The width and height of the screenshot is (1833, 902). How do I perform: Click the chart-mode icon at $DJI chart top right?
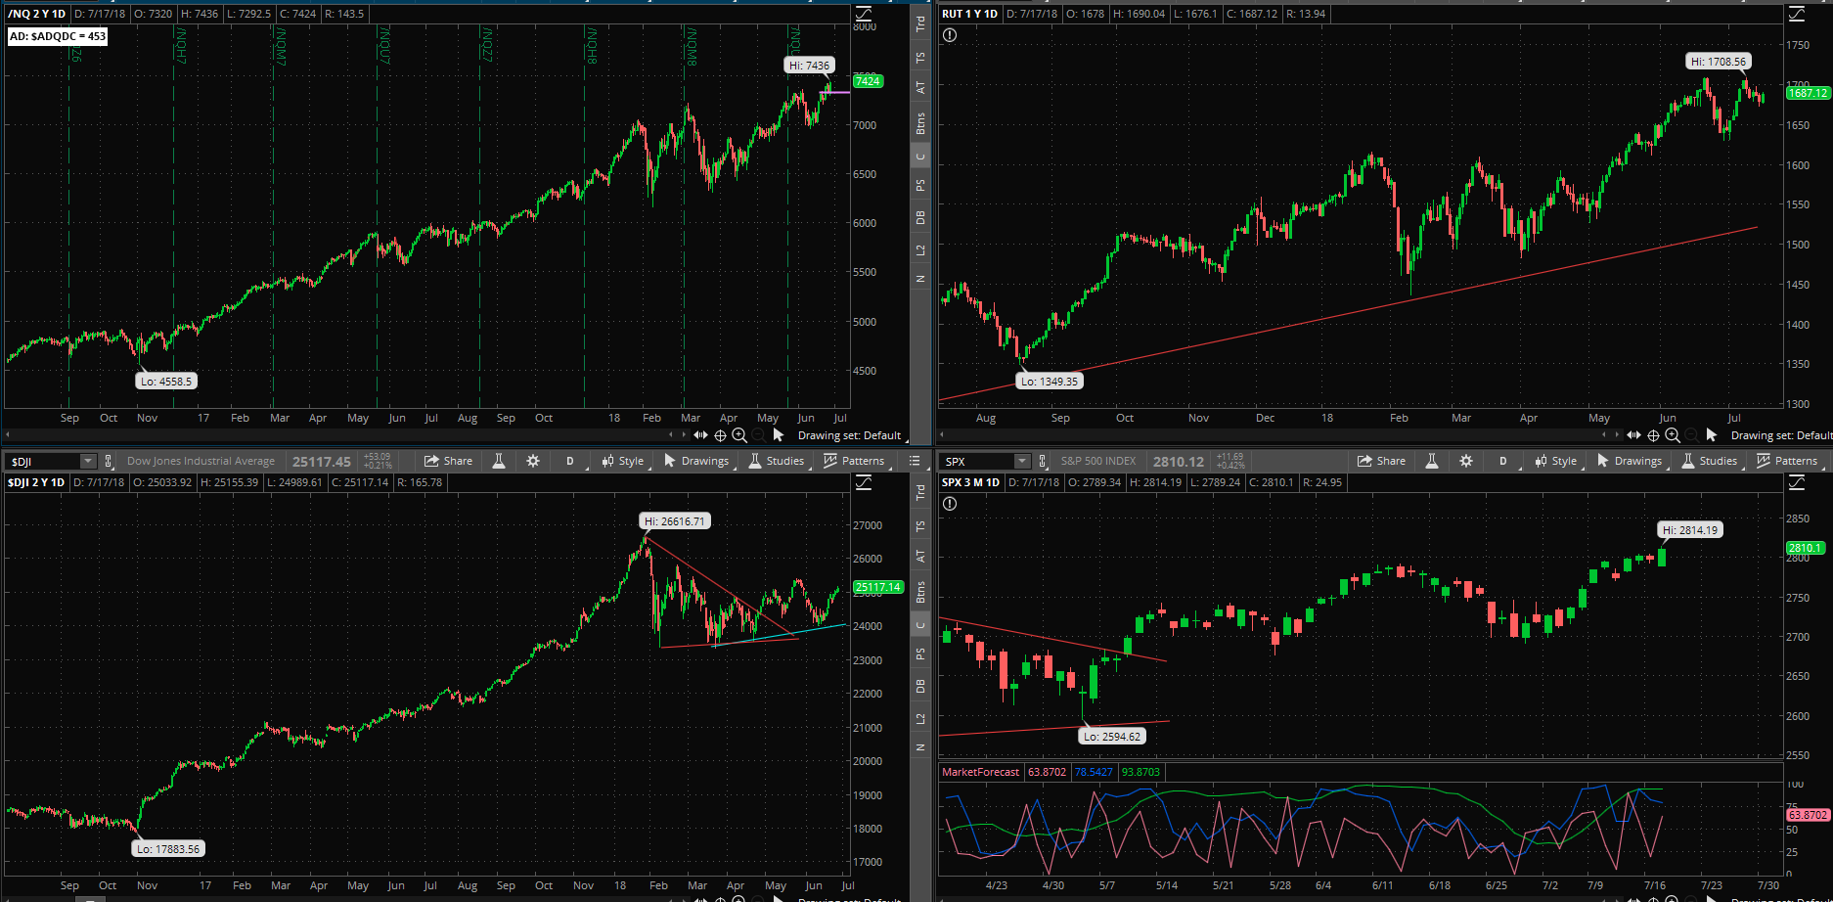(864, 482)
